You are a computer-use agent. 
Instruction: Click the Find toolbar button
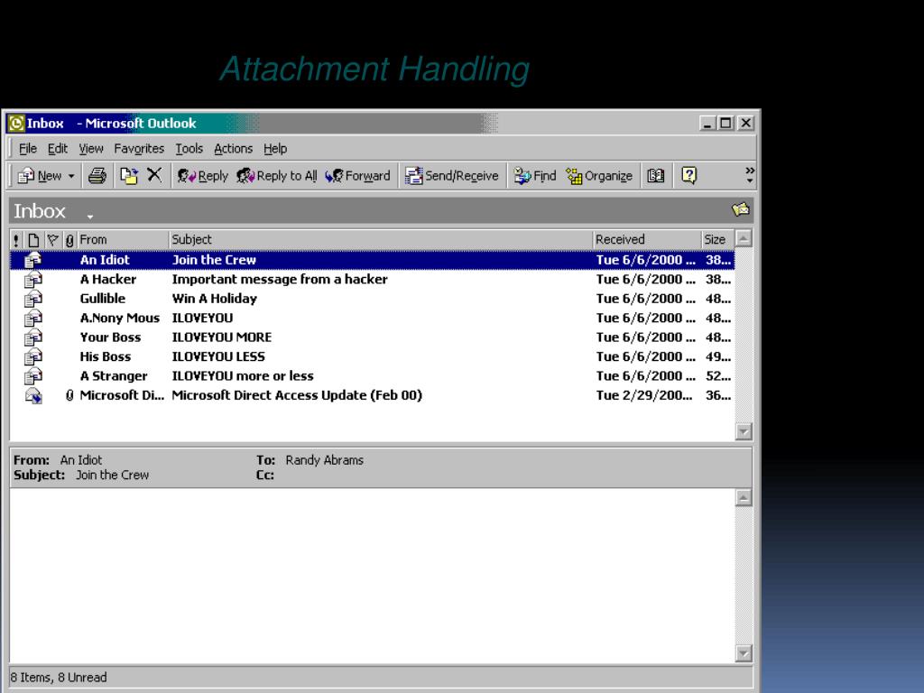click(x=535, y=176)
